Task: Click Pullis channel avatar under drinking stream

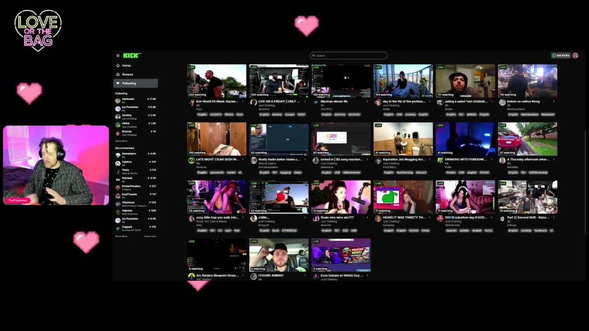Action: coord(440,160)
